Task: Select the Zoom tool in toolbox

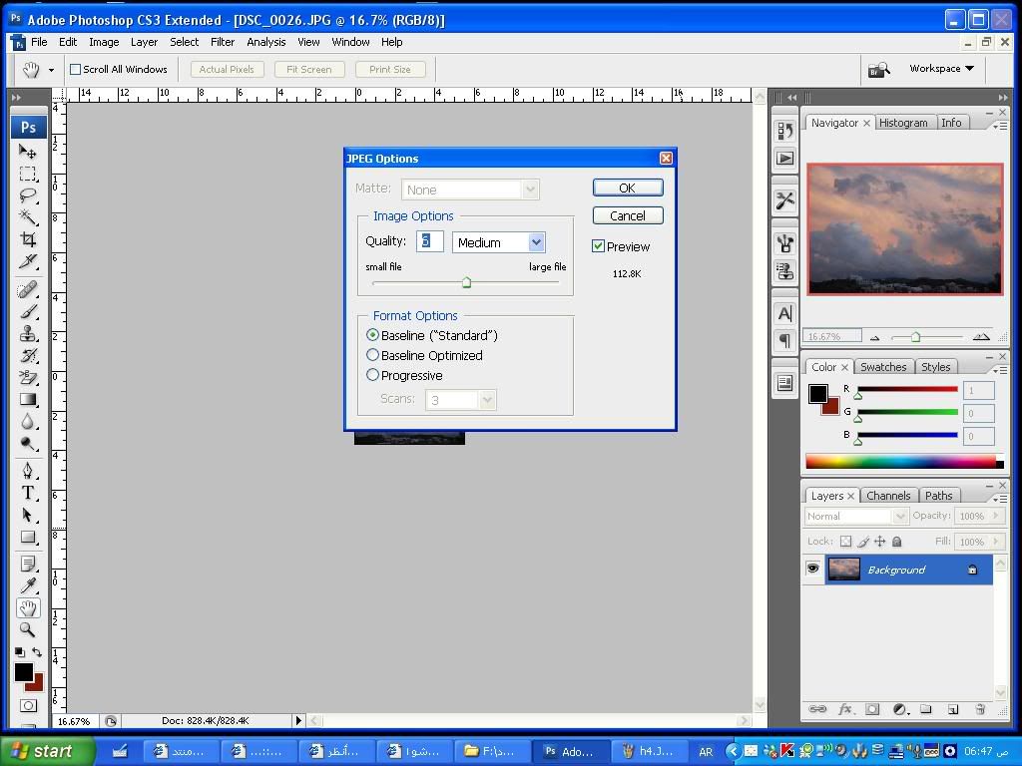Action: click(28, 629)
